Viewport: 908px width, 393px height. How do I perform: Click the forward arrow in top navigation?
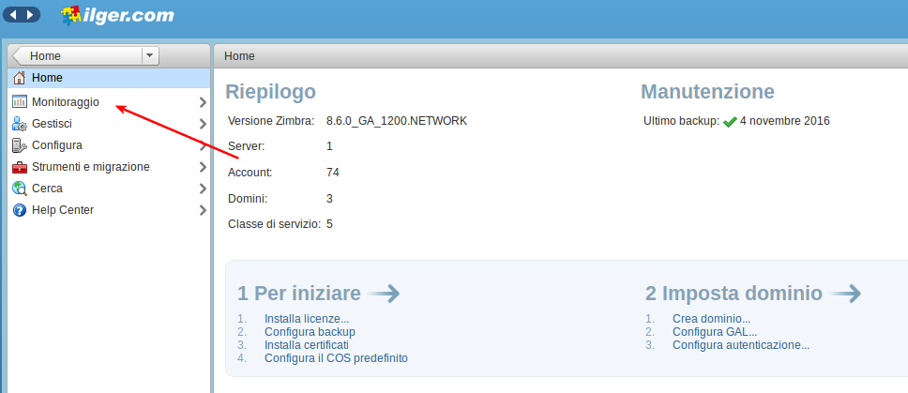29,14
